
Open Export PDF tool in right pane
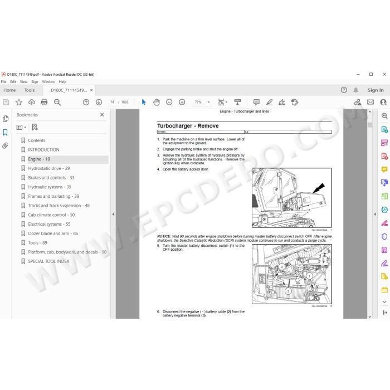(384, 129)
